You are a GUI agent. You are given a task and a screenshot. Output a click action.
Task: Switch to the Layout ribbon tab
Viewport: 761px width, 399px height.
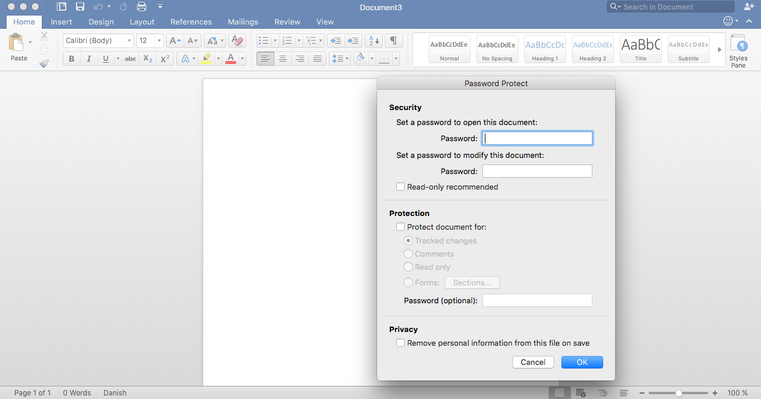(x=142, y=22)
